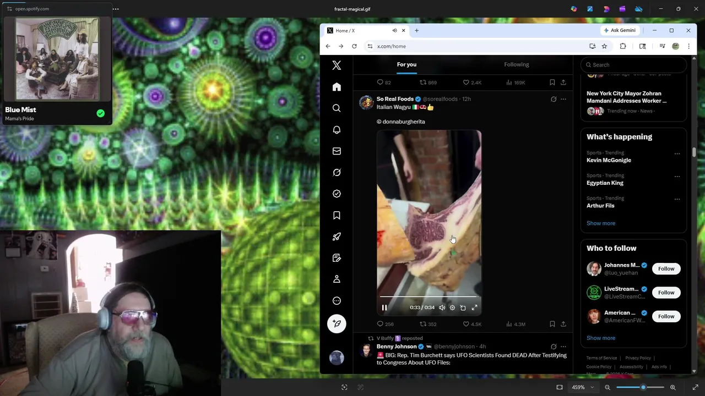
Task: Repost the So Real Foods post (352)
Action: tap(428, 324)
